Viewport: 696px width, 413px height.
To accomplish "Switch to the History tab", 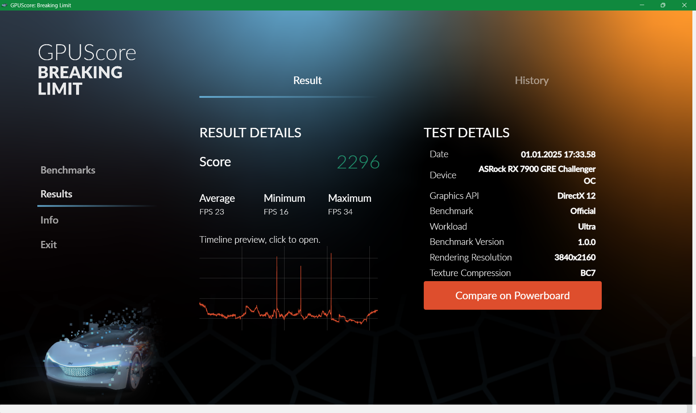I will [x=531, y=80].
